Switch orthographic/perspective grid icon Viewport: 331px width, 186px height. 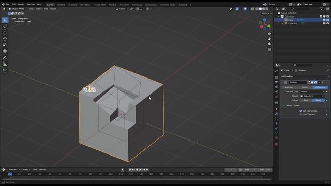269,49
